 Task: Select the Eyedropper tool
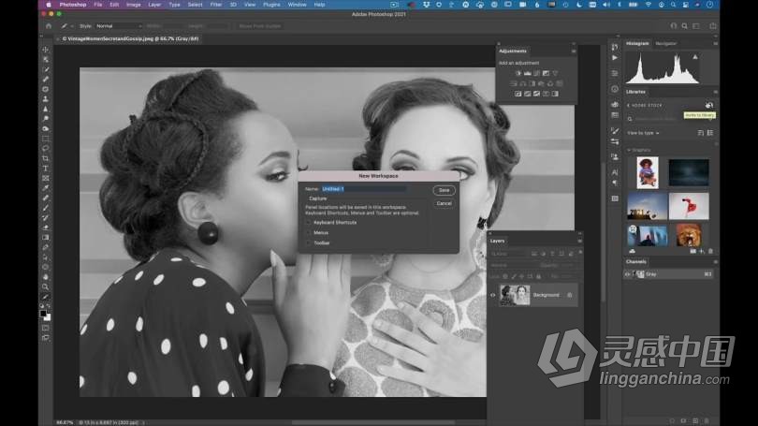[46, 187]
